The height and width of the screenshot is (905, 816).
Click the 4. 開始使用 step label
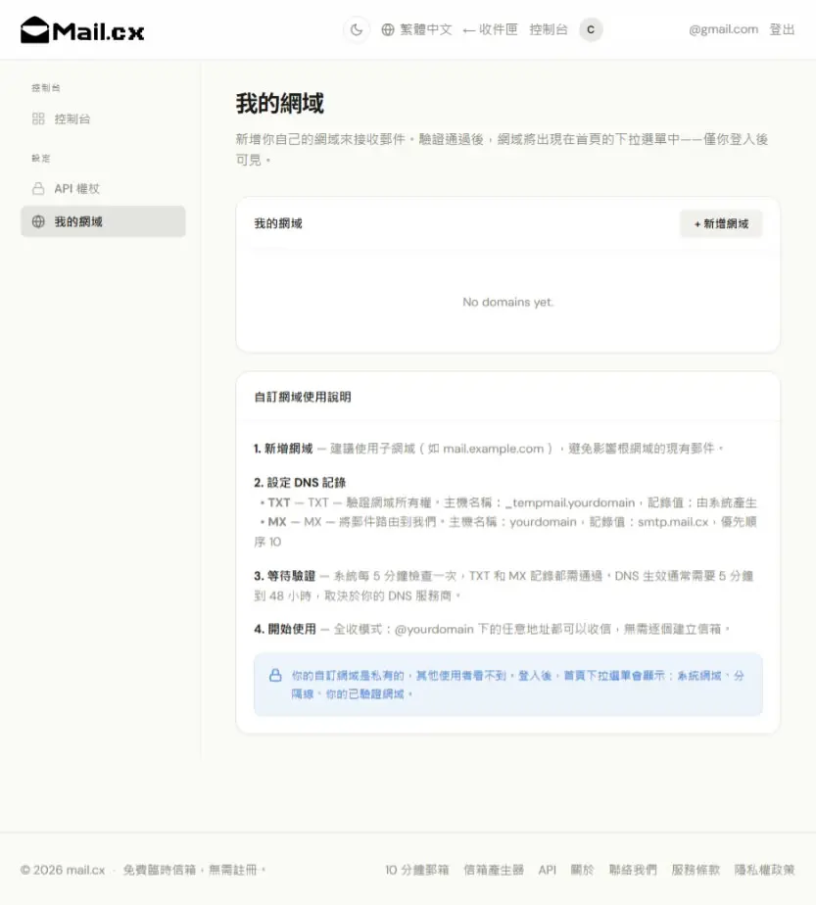tap(285, 629)
